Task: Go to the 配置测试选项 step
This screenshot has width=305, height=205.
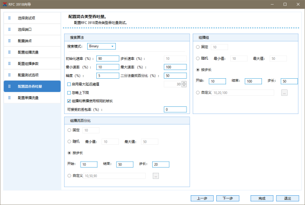Action: (x=32, y=75)
